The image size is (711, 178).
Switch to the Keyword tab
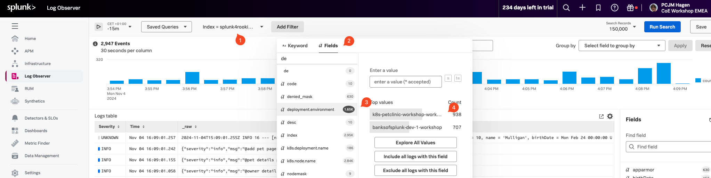pos(295,46)
